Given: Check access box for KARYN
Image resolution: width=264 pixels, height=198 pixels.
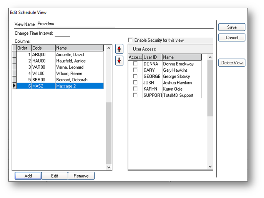Looking at the screenshot, I should pos(135,89).
